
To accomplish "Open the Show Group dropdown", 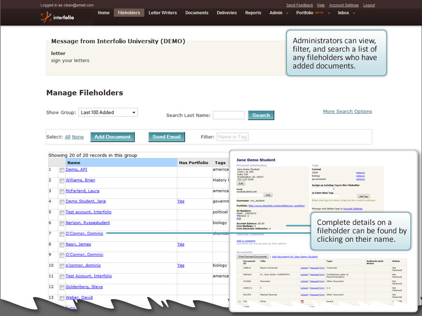I will (108, 112).
